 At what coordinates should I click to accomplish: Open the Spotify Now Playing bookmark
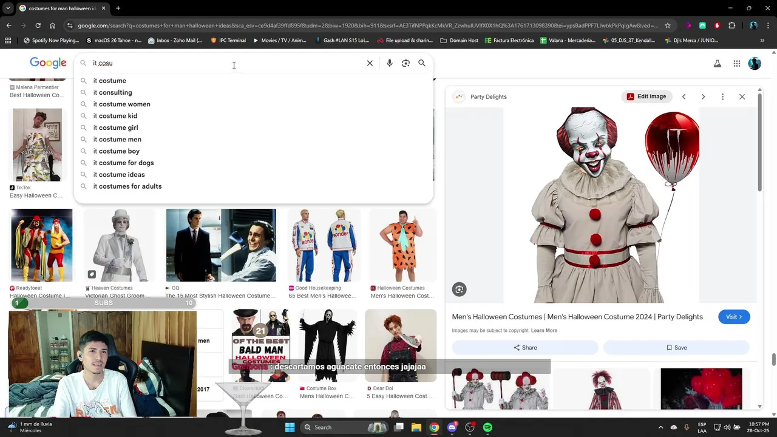[x=51, y=41]
